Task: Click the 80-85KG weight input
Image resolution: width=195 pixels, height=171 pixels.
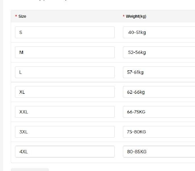Action: (159, 152)
